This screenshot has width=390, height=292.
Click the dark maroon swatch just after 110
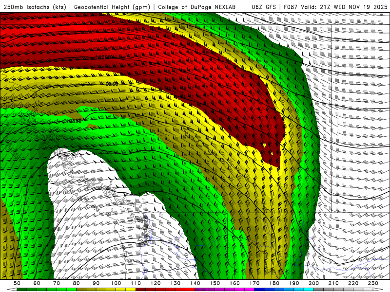pos(140,290)
